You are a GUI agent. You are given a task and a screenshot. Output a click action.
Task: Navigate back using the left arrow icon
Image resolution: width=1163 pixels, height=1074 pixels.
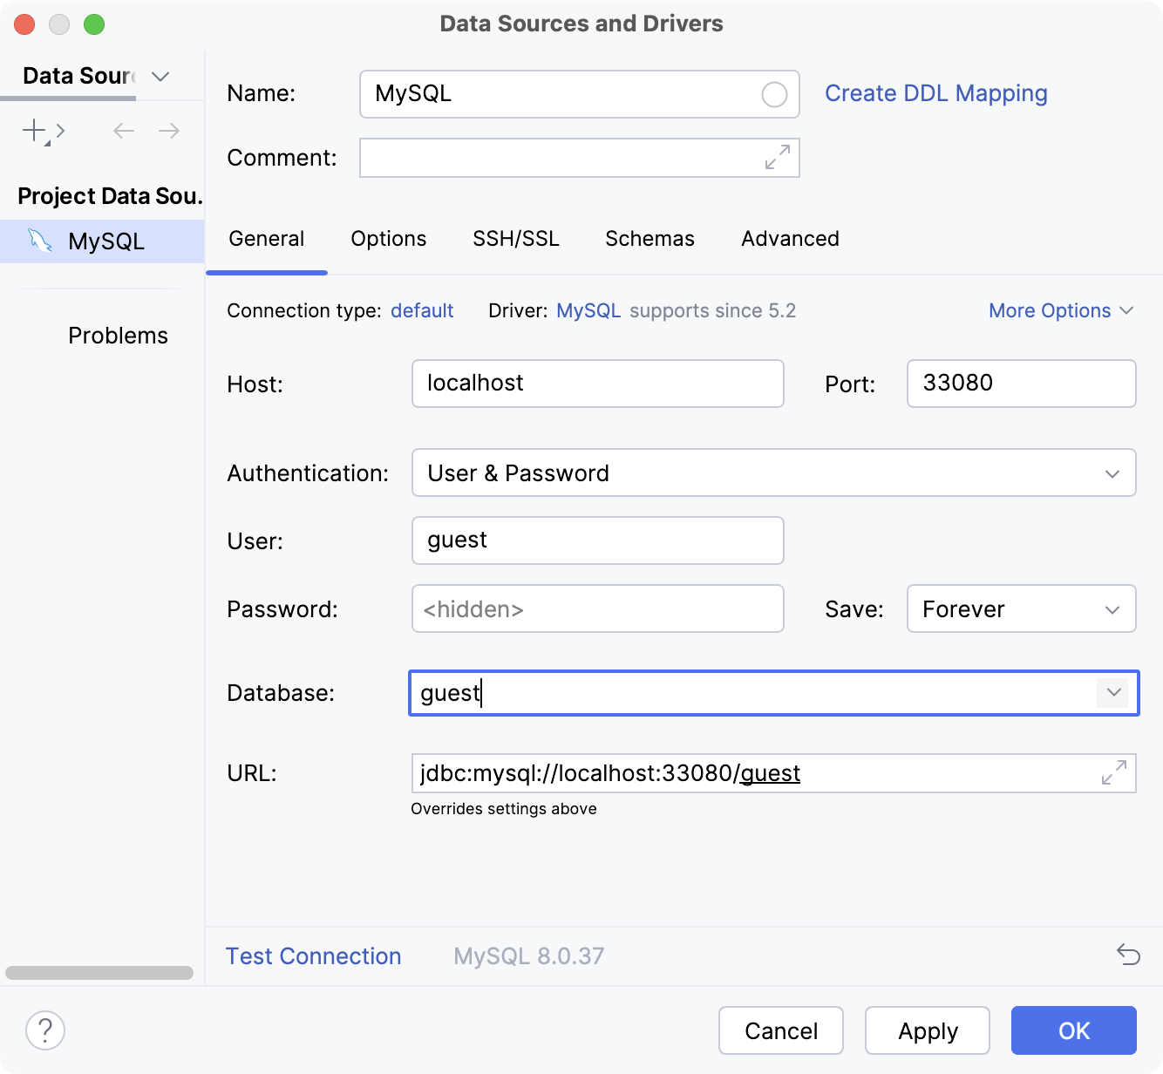coord(123,131)
